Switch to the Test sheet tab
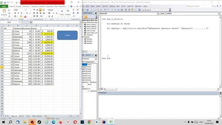Viewport: 222px width, 125px height. [x=28, y=116]
